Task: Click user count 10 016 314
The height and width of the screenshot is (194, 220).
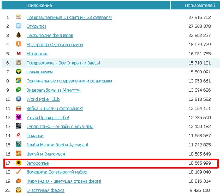Action: (x=199, y=181)
